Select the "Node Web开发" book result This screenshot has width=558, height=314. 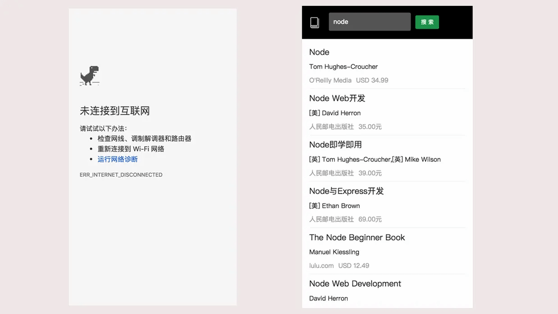[337, 99]
